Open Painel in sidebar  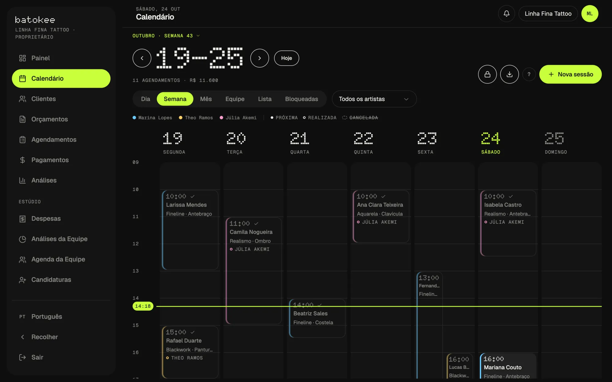[x=61, y=58]
